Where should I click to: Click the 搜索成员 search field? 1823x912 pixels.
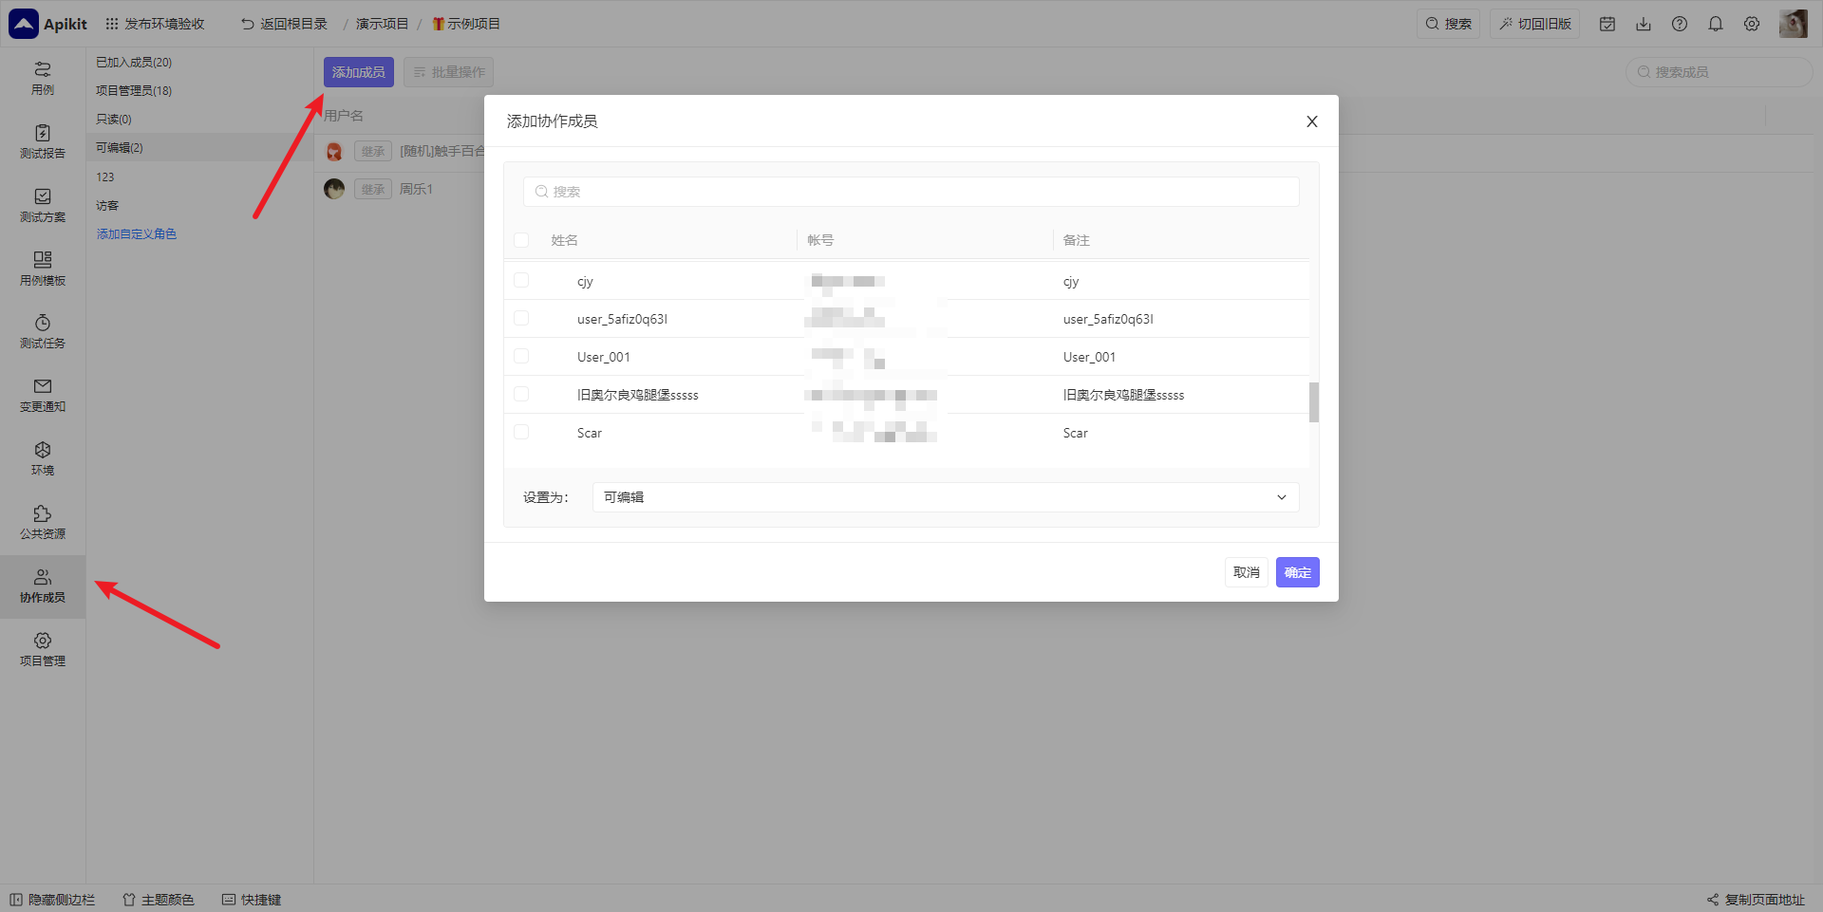1720,72
